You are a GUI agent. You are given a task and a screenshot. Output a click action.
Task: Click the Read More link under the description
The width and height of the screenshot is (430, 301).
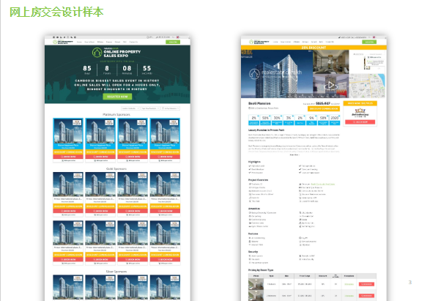point(294,155)
